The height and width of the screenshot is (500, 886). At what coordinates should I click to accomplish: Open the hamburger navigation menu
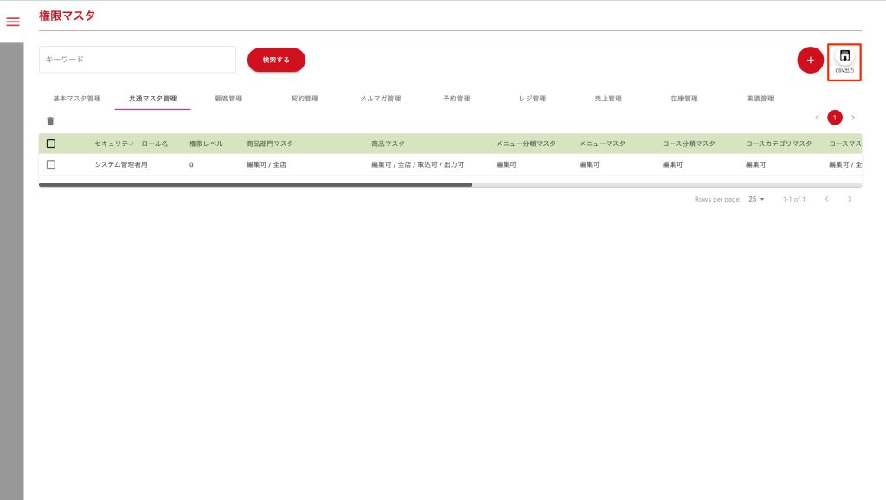coord(13,22)
